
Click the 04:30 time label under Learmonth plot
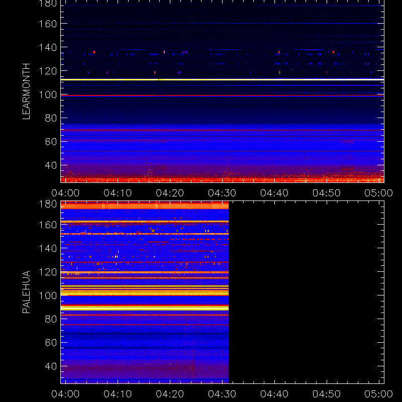click(222, 193)
